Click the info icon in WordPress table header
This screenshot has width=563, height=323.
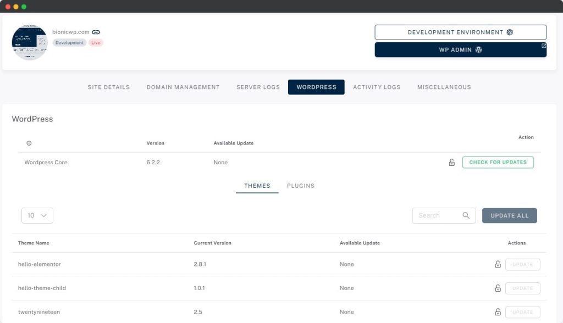point(29,143)
